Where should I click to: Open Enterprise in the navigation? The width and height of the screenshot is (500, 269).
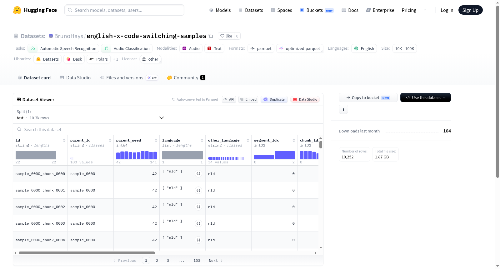click(x=380, y=10)
